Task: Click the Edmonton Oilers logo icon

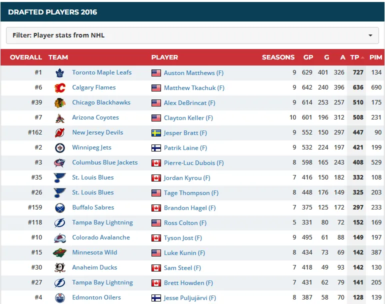Action: [x=60, y=298]
